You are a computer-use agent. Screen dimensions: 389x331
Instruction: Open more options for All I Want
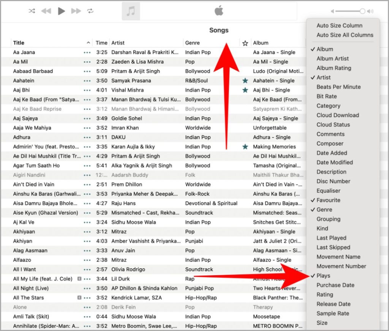coord(87,270)
